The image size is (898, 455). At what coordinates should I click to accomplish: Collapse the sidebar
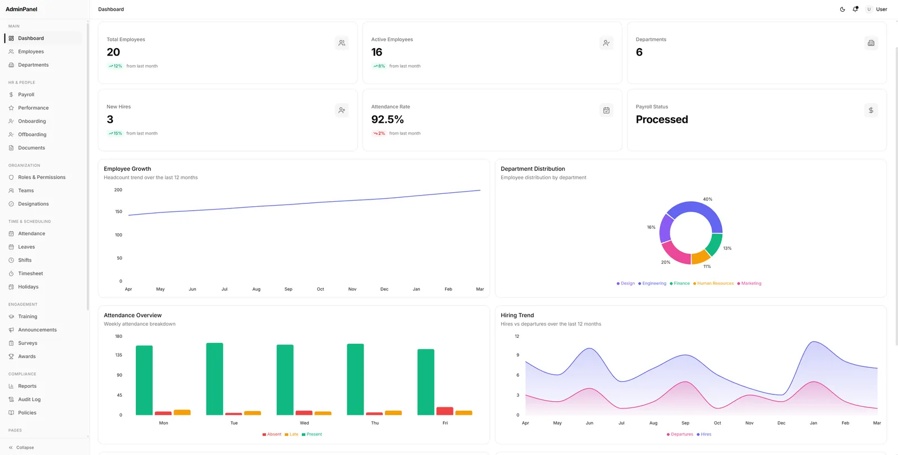pyautogui.click(x=21, y=448)
